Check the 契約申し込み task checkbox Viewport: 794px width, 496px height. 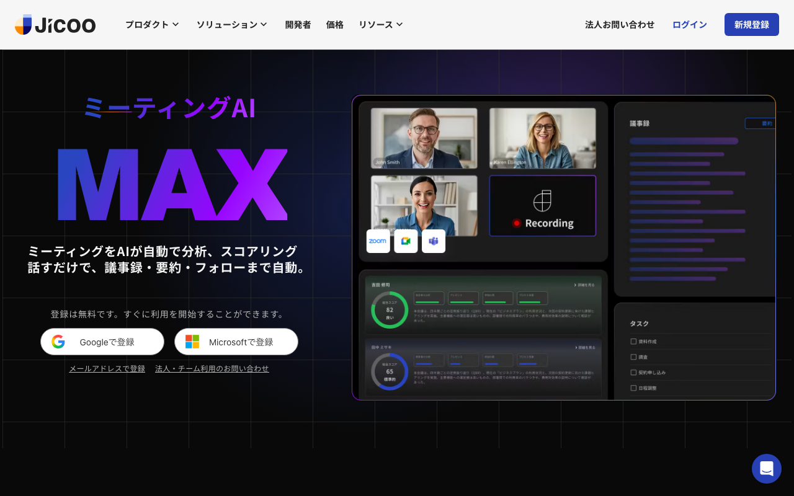[633, 373]
